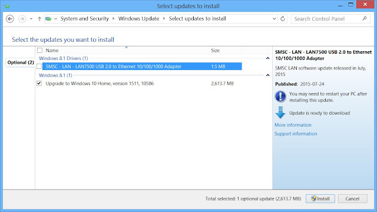Open dropdown arrow after System and Security
377x212 pixels.
[x=114, y=19]
